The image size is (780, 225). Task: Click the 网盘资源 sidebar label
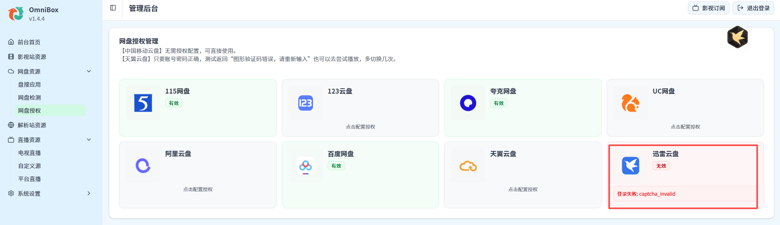29,71
